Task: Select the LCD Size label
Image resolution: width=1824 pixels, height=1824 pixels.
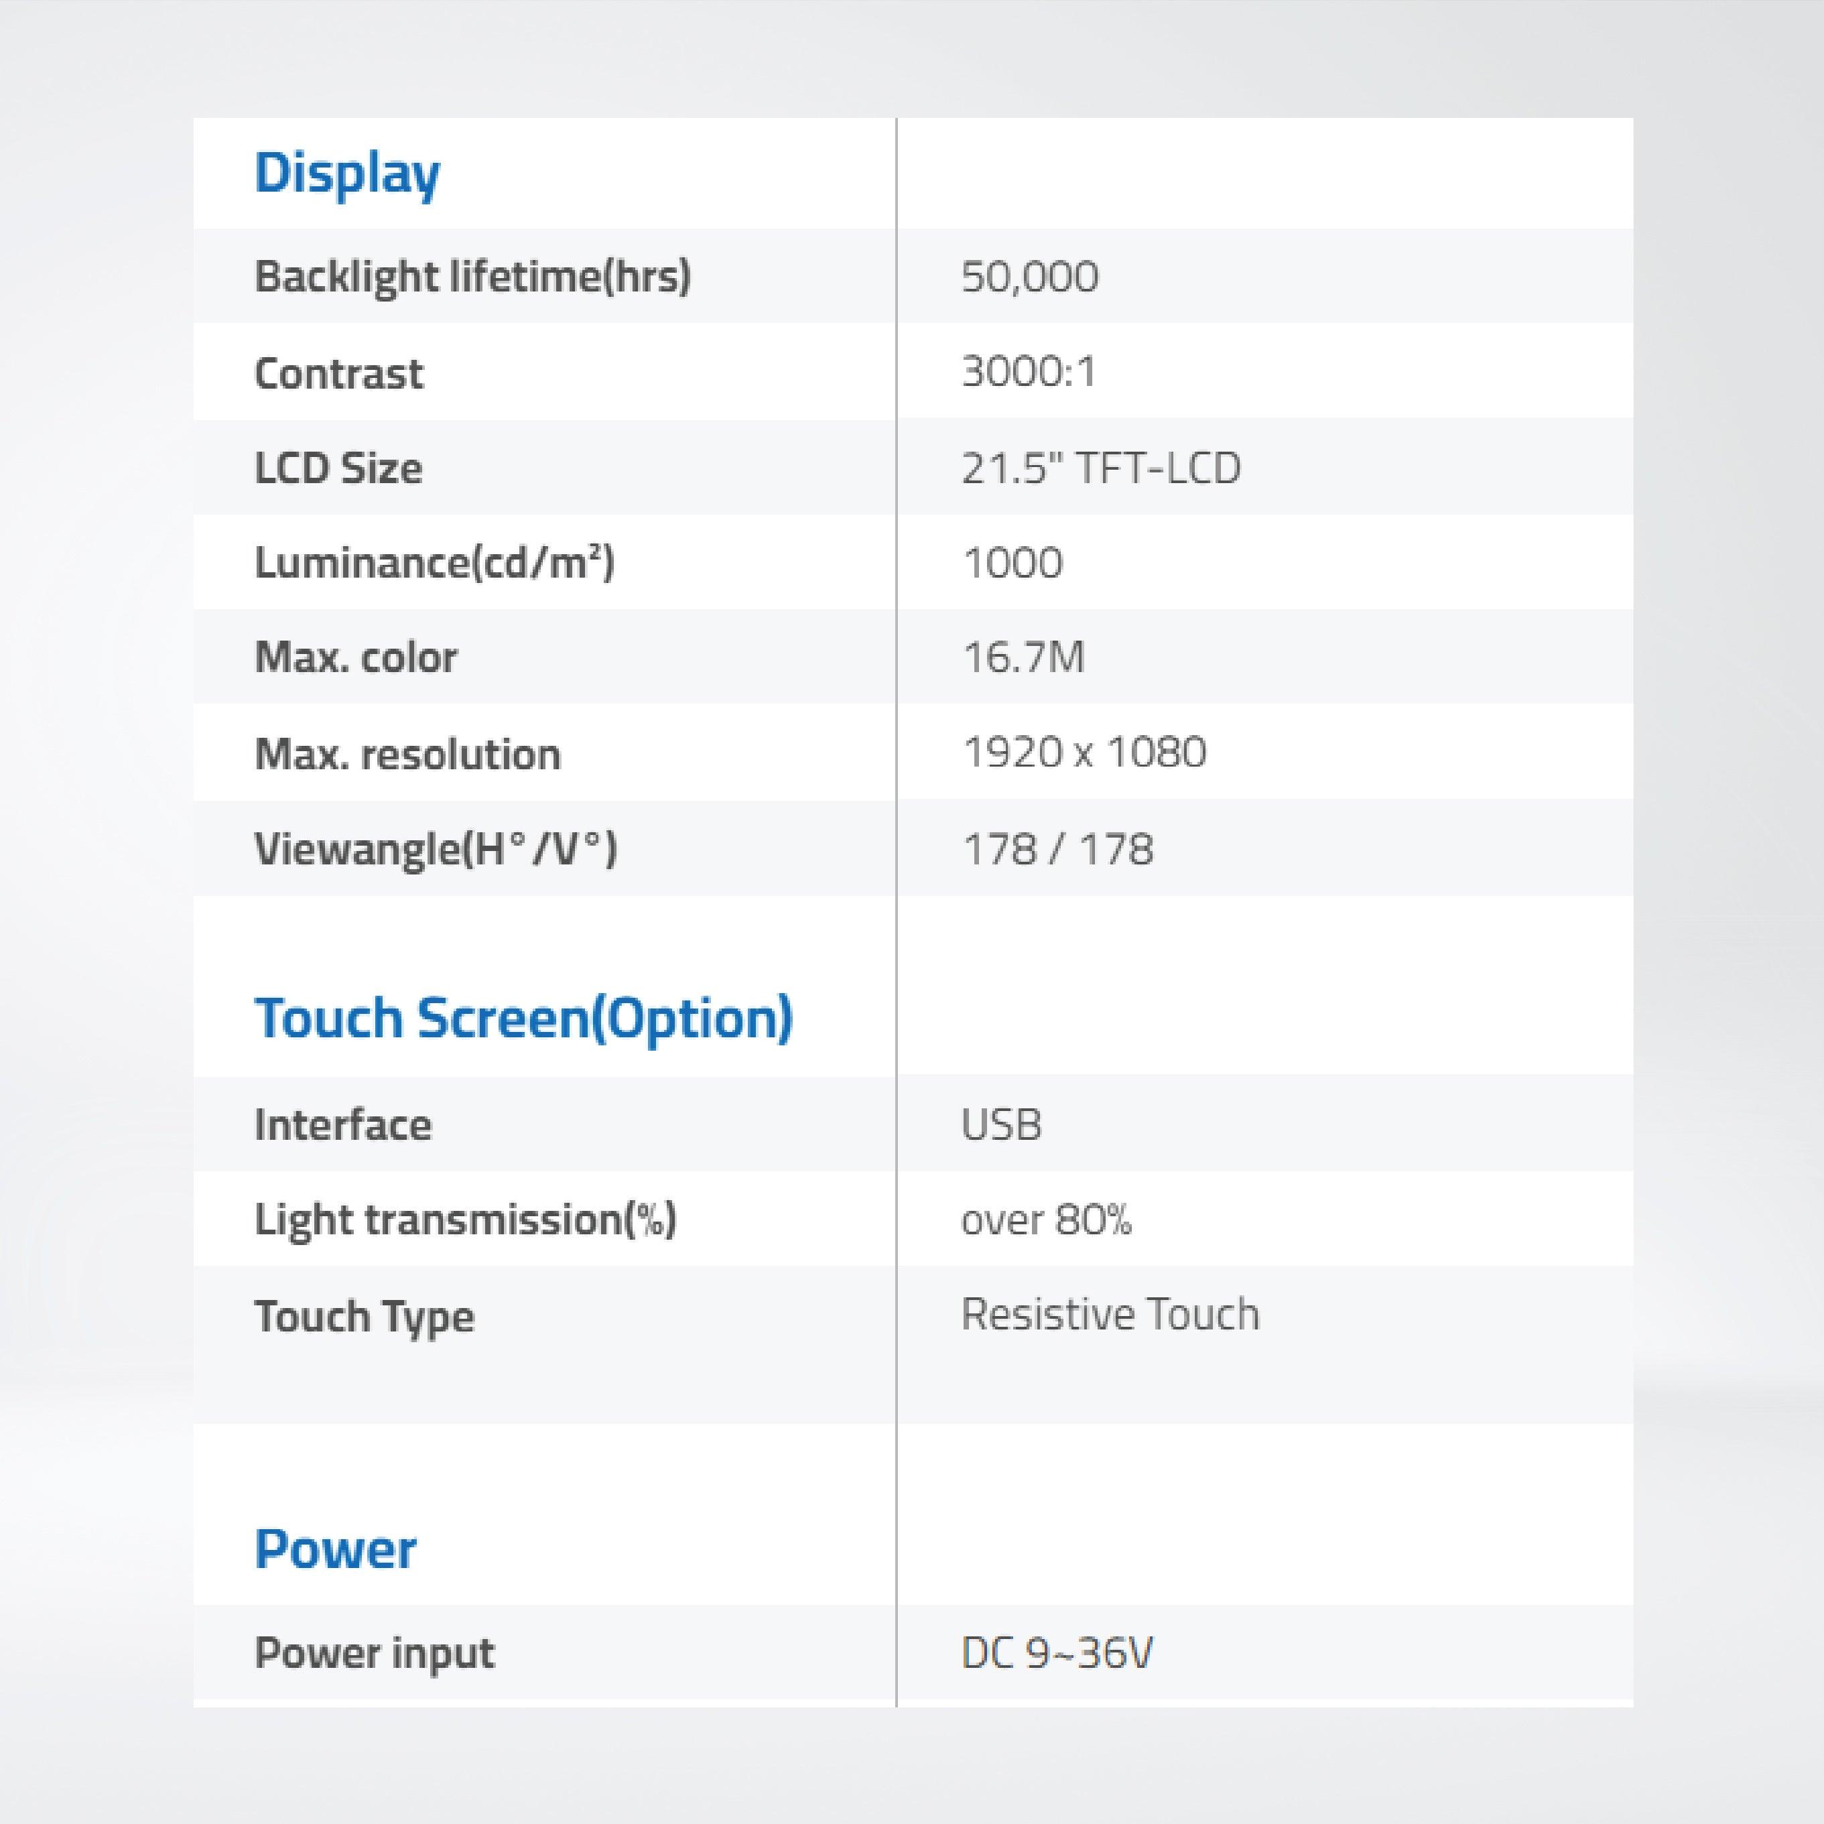Action: (338, 468)
